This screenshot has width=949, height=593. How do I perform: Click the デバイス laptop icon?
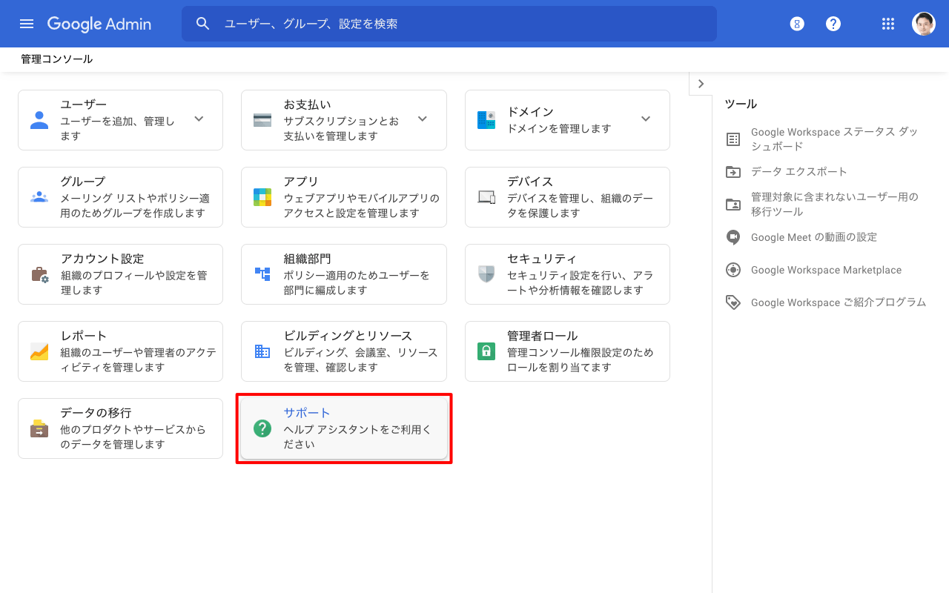coord(486,197)
